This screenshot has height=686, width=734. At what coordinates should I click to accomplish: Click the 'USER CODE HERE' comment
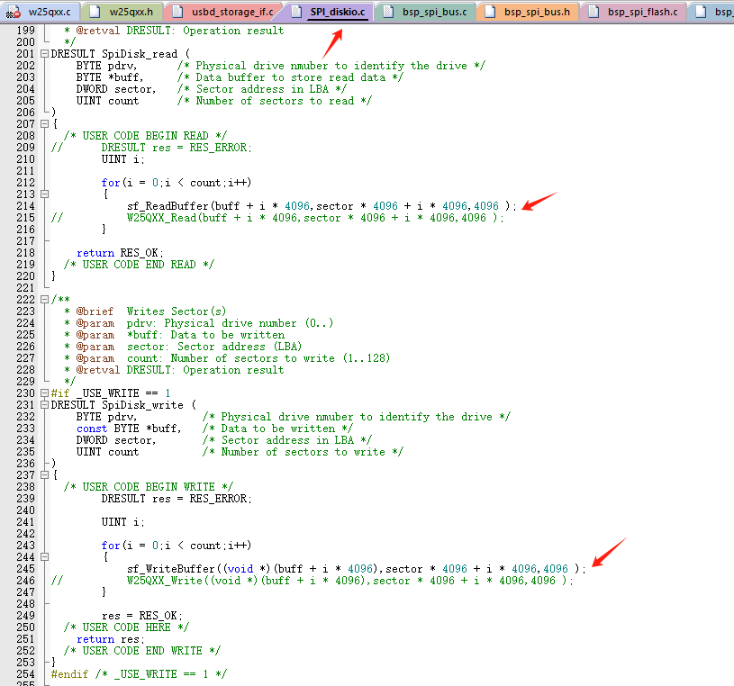coord(126,627)
